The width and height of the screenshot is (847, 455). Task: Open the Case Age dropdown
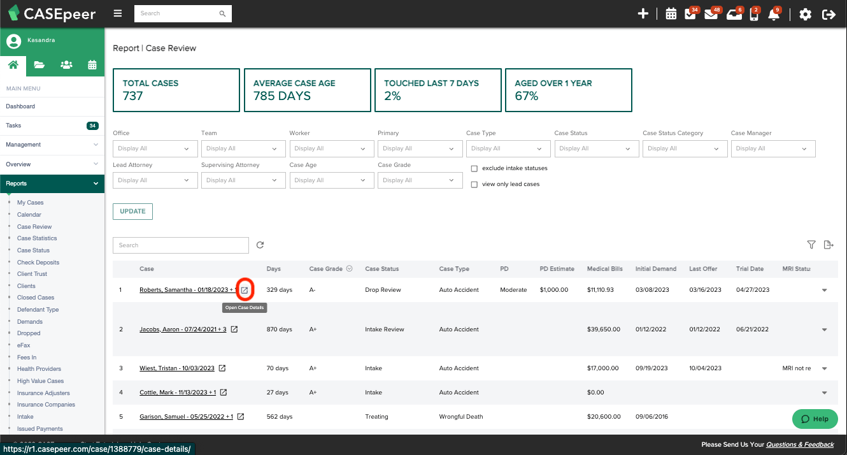332,180
